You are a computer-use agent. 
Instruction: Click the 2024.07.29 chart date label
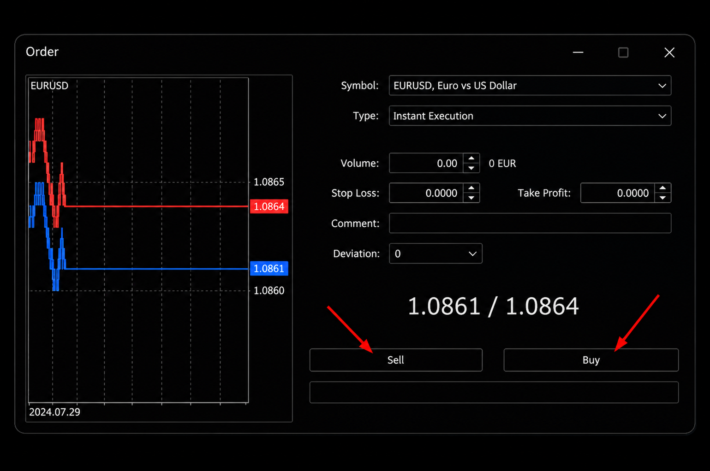pos(54,412)
